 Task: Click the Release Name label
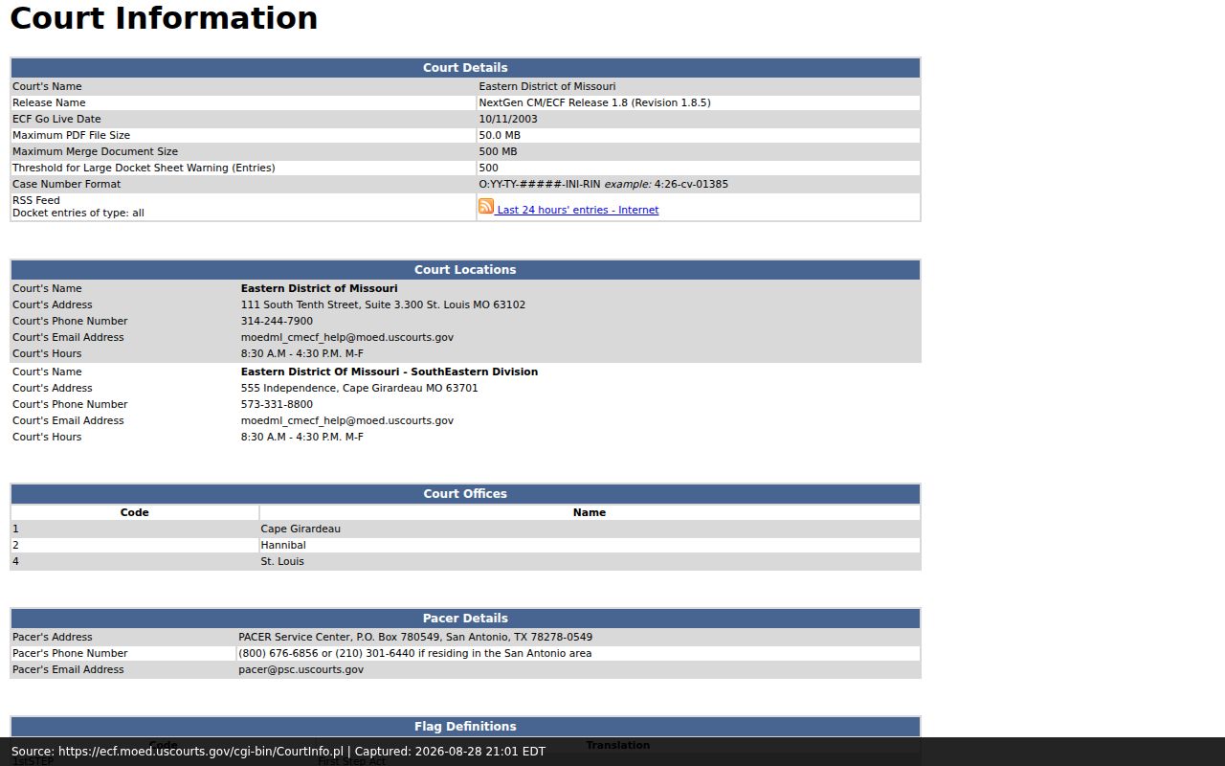49,102
